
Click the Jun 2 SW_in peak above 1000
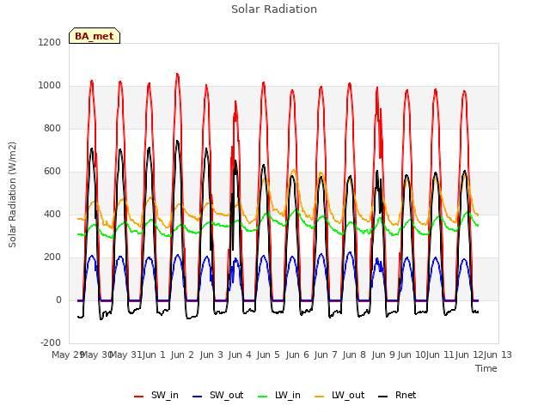pyautogui.click(x=178, y=75)
